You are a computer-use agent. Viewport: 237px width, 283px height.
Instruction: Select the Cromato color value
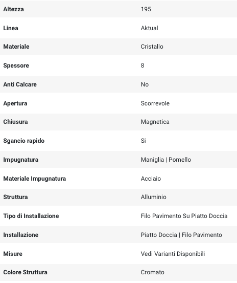pyautogui.click(x=153, y=272)
